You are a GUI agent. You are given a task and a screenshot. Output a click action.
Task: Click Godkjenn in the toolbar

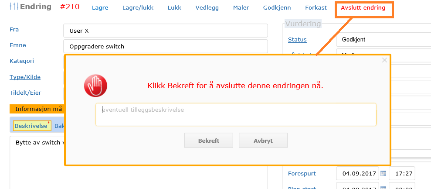[277, 8]
